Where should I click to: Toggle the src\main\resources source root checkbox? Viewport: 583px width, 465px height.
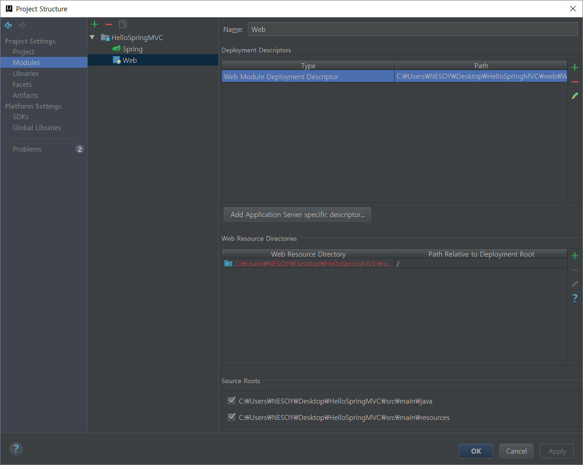[231, 417]
